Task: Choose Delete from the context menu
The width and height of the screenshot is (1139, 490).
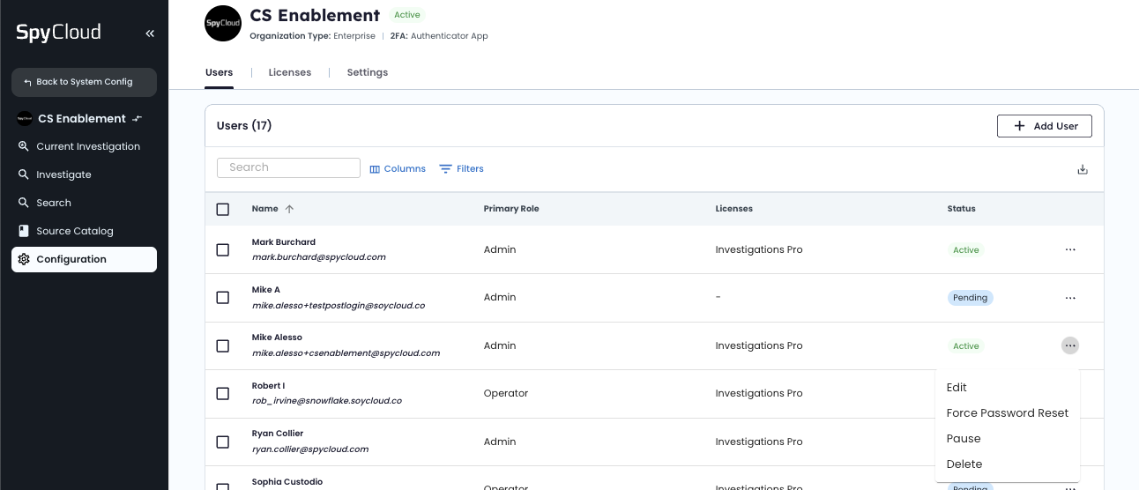Action: click(x=1008, y=464)
